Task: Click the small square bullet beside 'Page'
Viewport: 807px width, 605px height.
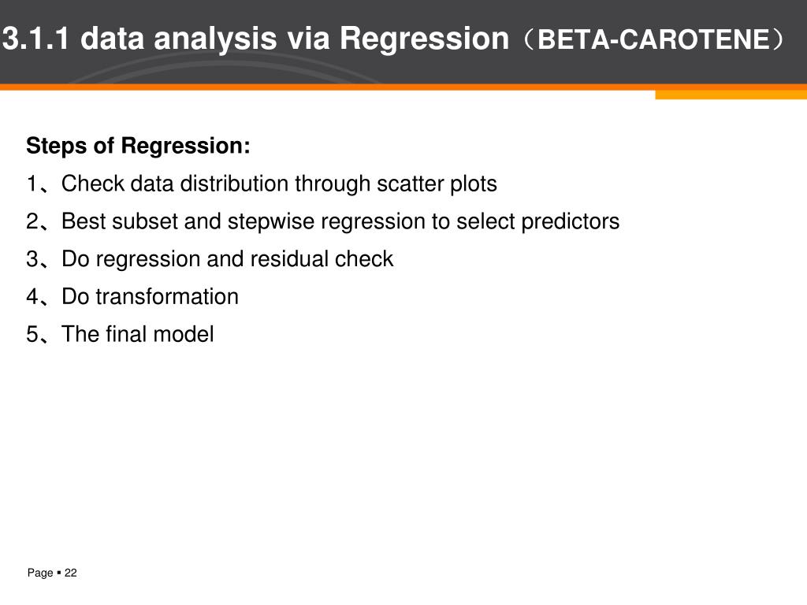Action: [x=59, y=573]
